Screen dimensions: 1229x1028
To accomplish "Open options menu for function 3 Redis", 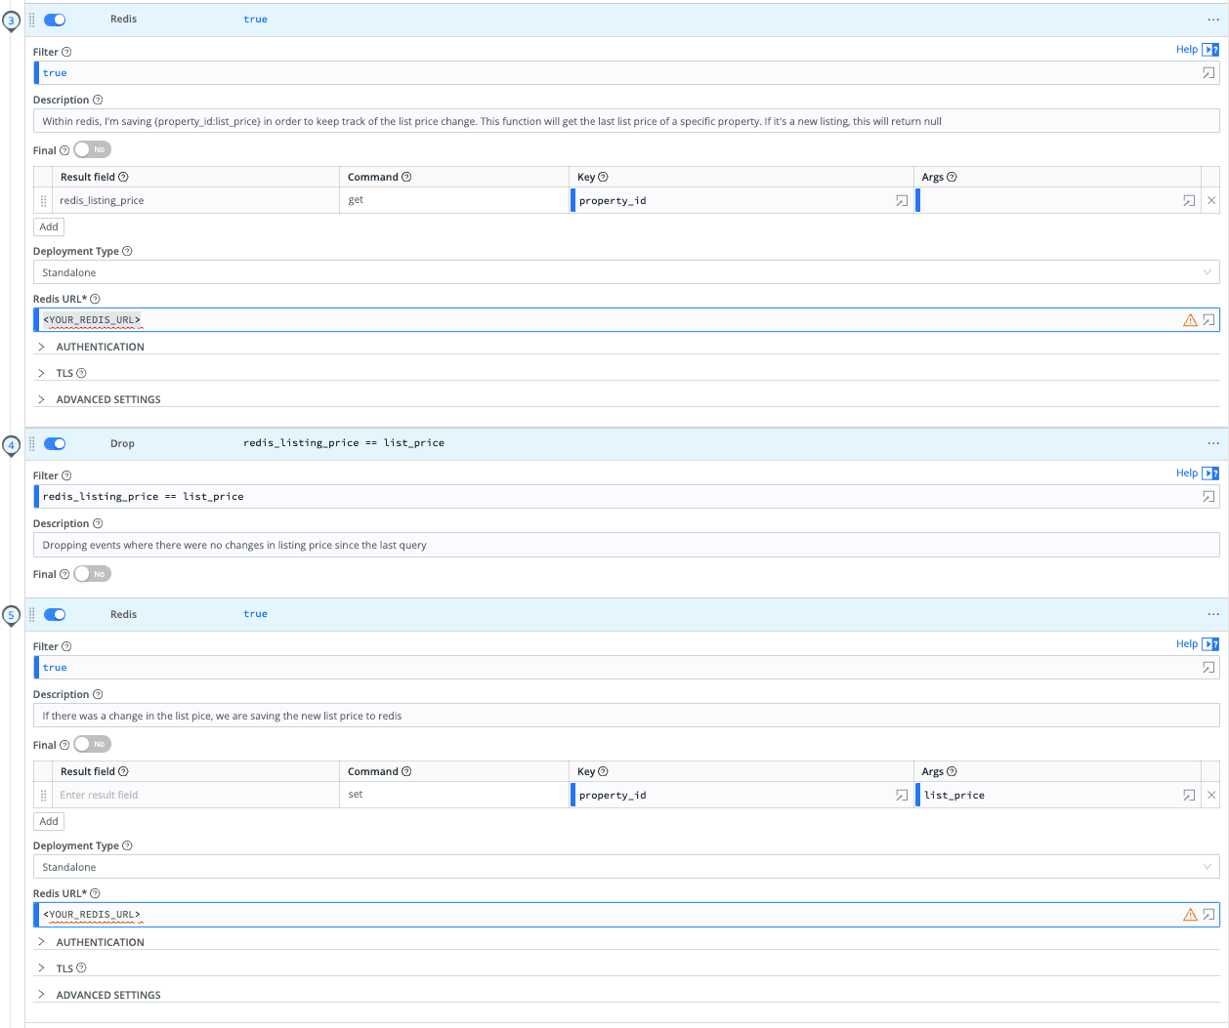I will pos(1212,20).
